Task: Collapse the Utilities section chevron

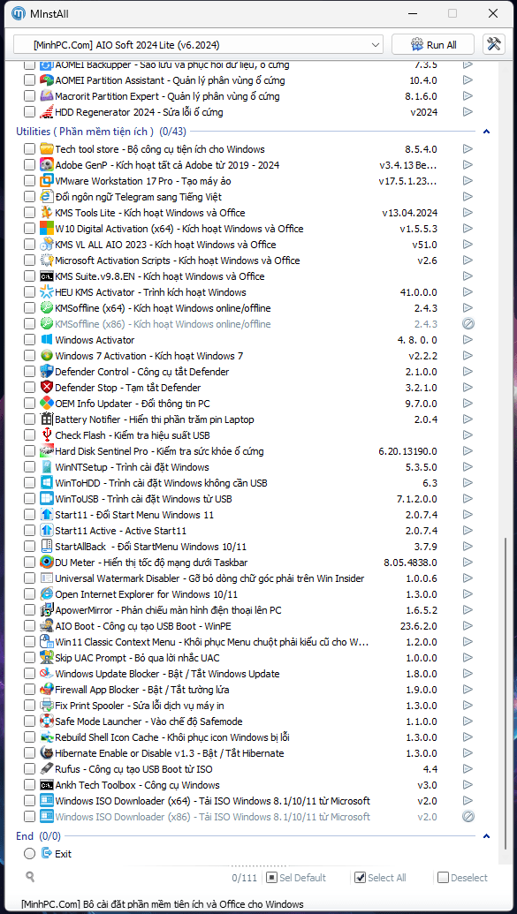Action: click(487, 132)
